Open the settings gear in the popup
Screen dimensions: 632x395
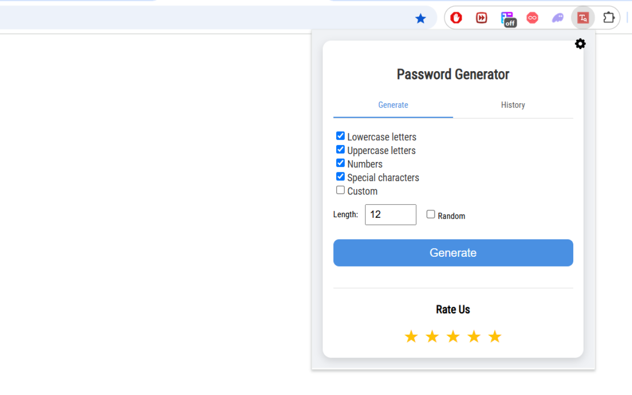[x=580, y=44]
